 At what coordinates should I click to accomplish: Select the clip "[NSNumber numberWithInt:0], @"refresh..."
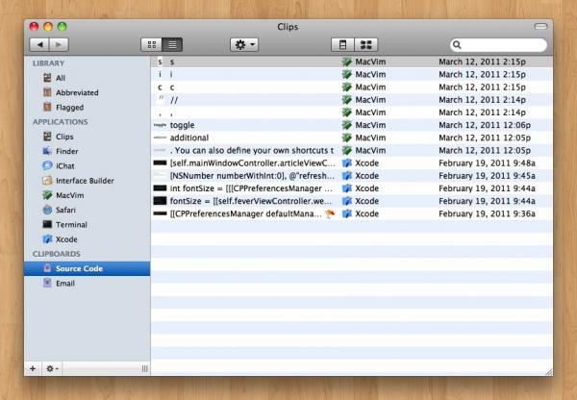tap(352, 176)
